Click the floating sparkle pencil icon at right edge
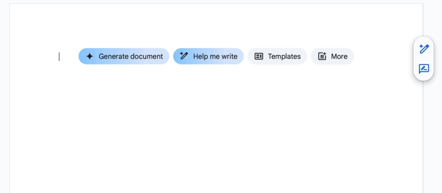The height and width of the screenshot is (193, 442). [423, 49]
